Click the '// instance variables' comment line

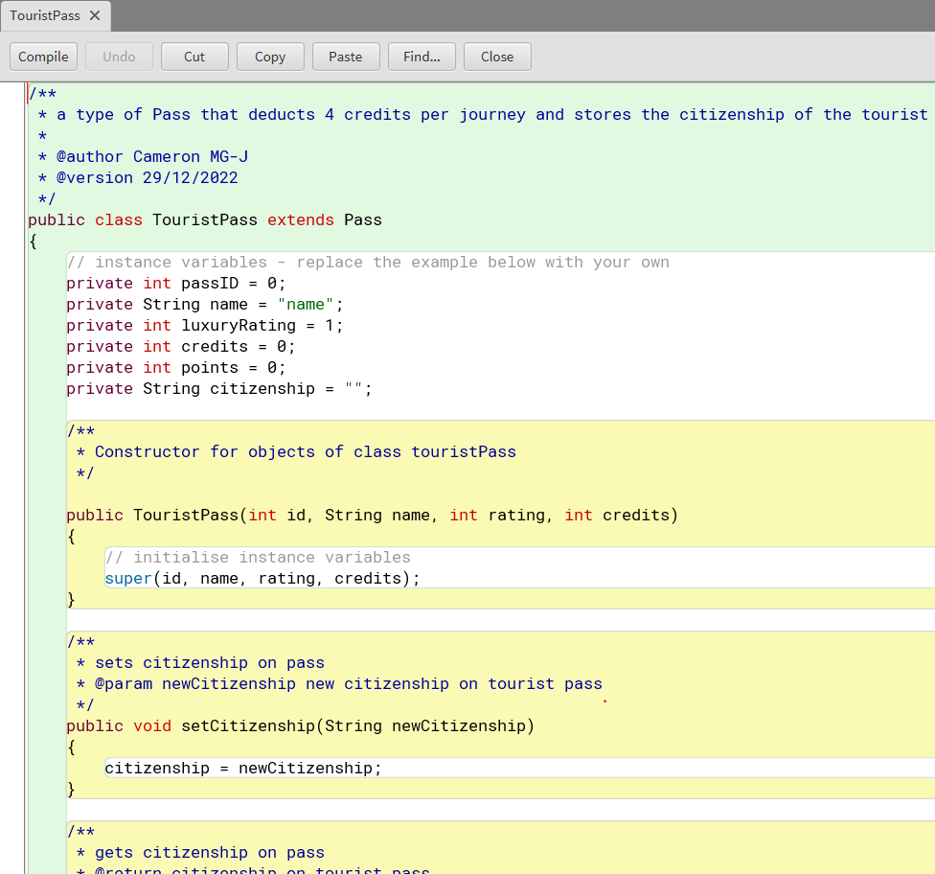pyautogui.click(x=368, y=263)
